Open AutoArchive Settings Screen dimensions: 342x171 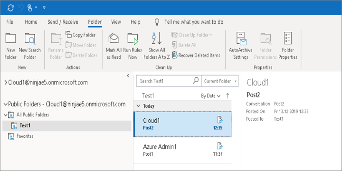click(x=240, y=46)
